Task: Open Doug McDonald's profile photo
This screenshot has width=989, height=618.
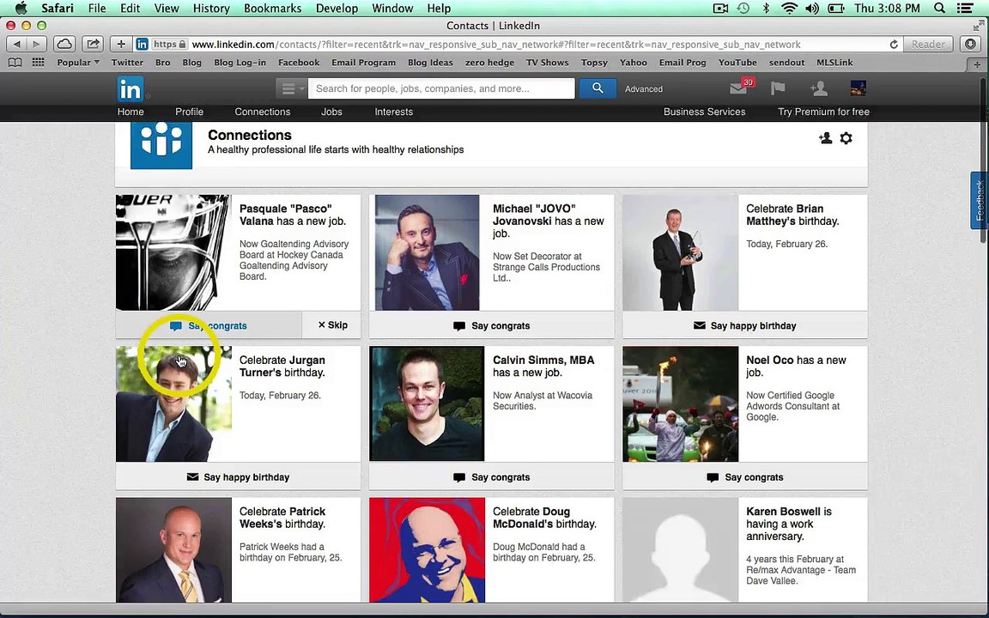Action: pos(427,550)
